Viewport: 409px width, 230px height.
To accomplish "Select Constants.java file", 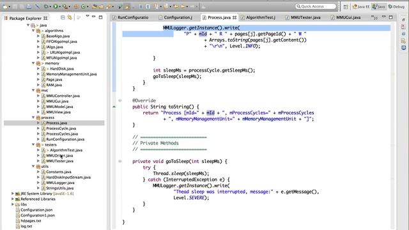I will point(59,172).
